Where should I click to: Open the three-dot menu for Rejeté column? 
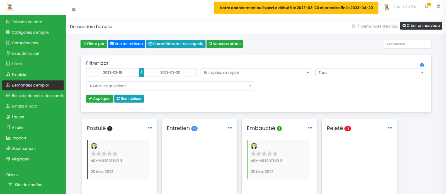tap(390, 128)
